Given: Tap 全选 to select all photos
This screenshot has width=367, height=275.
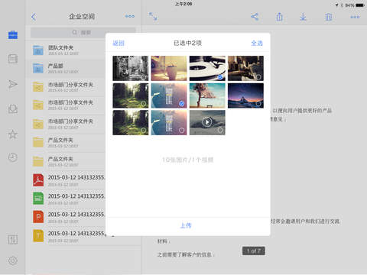Looking at the screenshot, I should click(x=257, y=43).
